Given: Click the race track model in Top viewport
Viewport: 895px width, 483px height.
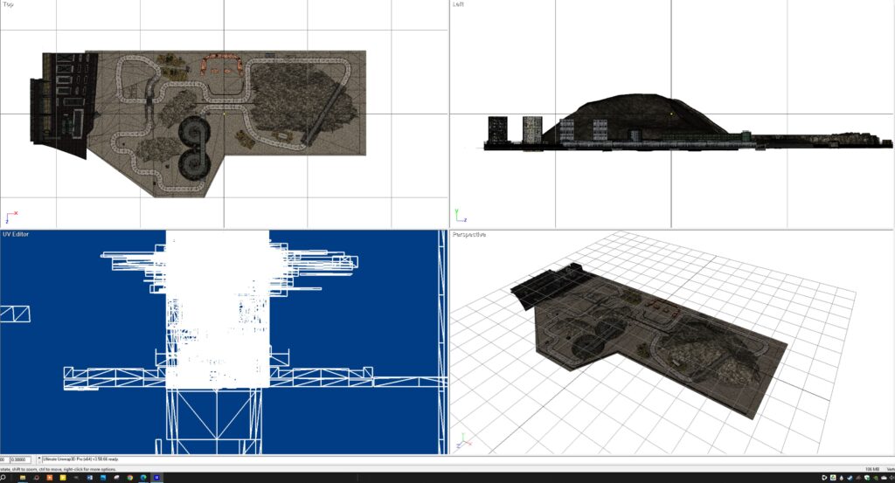Looking at the screenshot, I should click(198, 122).
